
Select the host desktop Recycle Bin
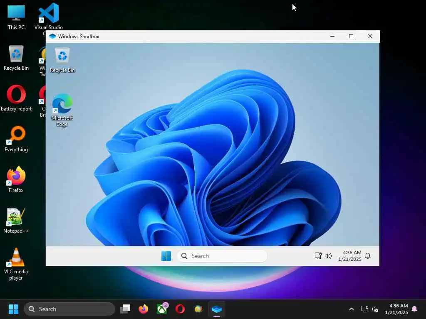16,58
